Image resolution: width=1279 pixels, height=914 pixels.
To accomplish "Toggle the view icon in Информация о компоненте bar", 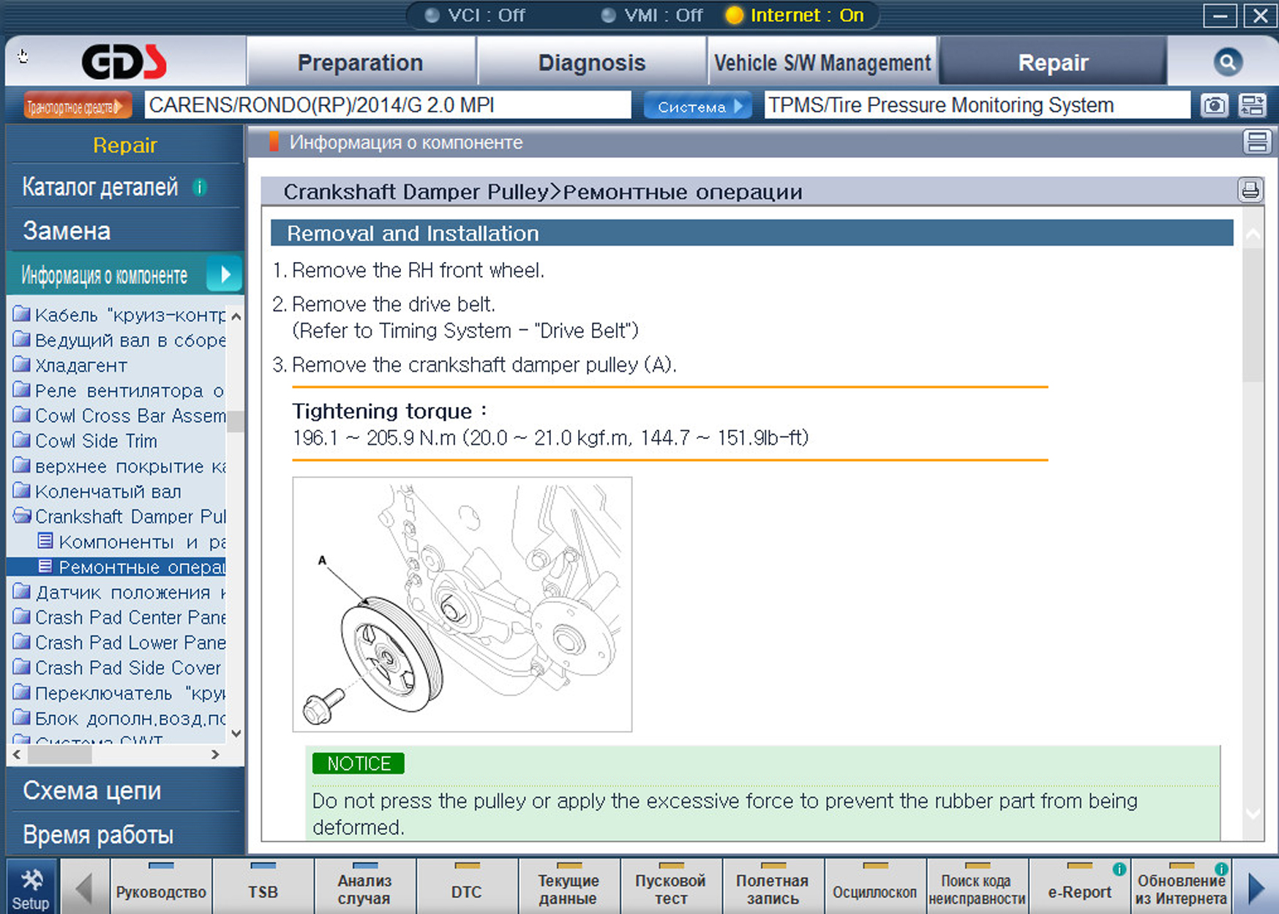I will (x=1256, y=142).
